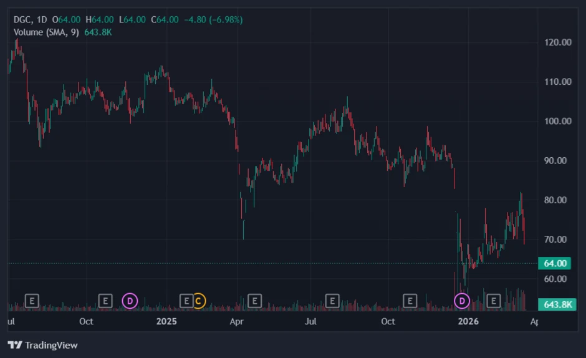Screen dimensions: 586x358
Task: Open earnings marker just after Jul 2025
Action: click(x=332, y=301)
